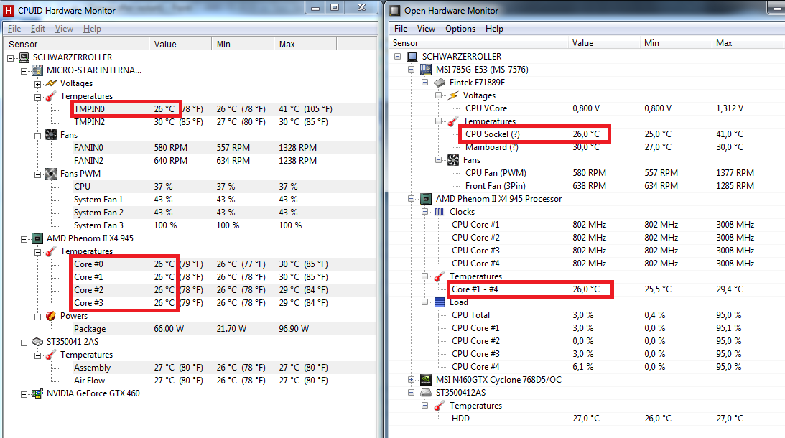Click Max column header in Open Hardware Monitor
The width and height of the screenshot is (785, 438).
[748, 43]
